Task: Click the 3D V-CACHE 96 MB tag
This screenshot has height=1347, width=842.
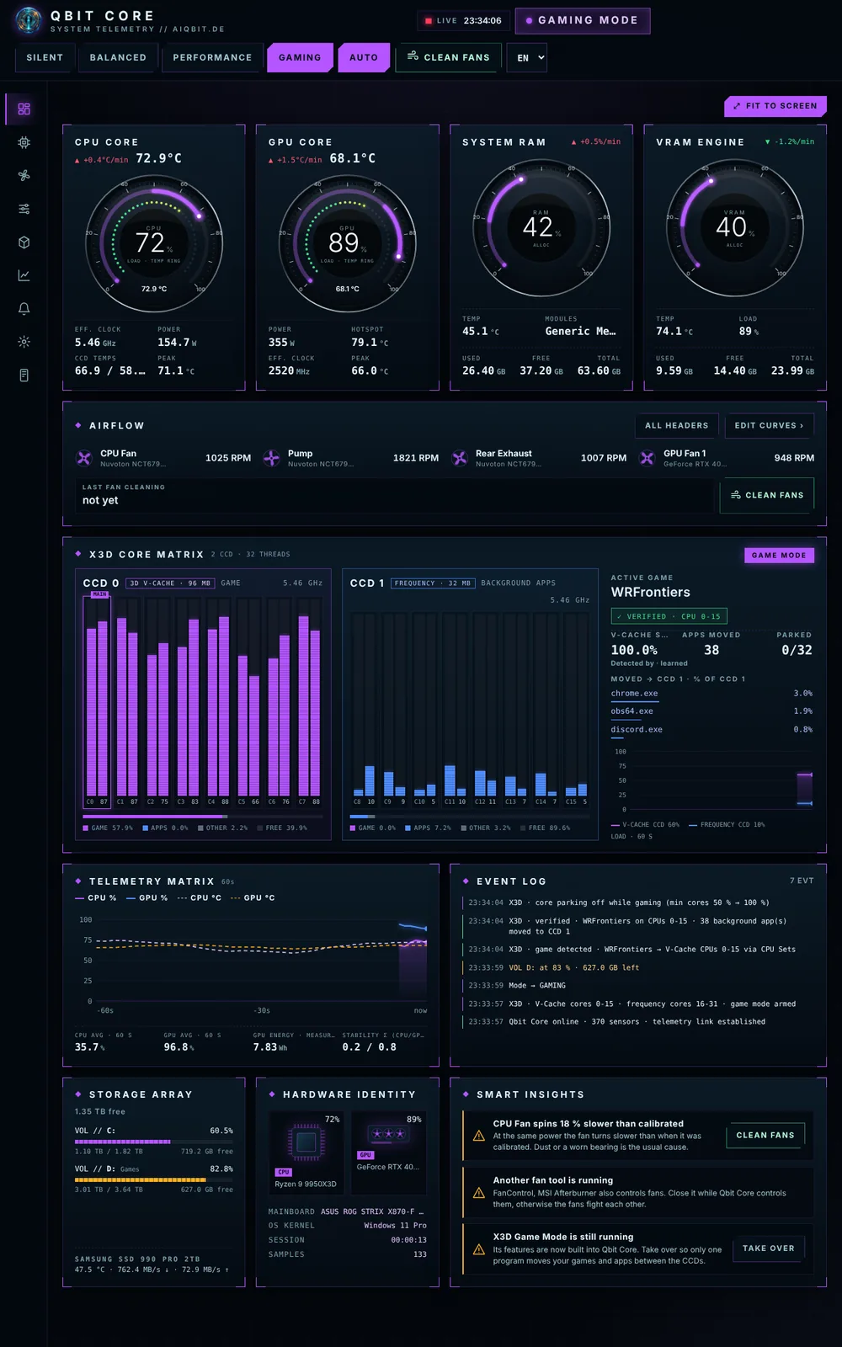Action: (x=171, y=583)
